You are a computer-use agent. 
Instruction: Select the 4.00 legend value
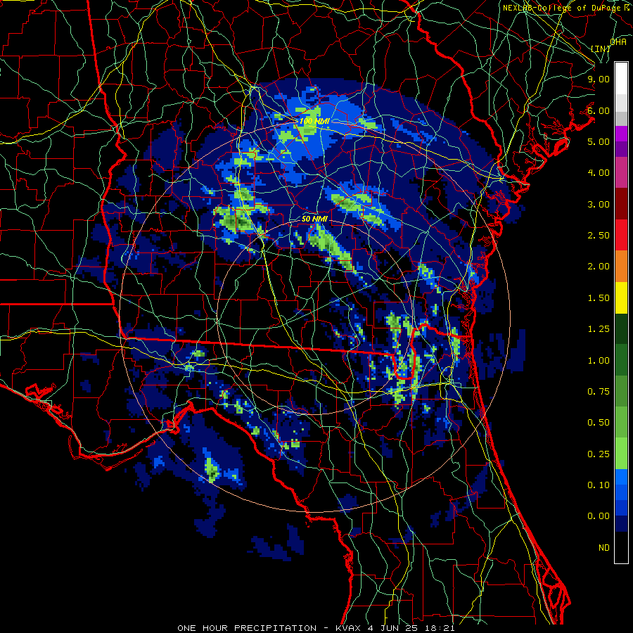[x=599, y=173]
